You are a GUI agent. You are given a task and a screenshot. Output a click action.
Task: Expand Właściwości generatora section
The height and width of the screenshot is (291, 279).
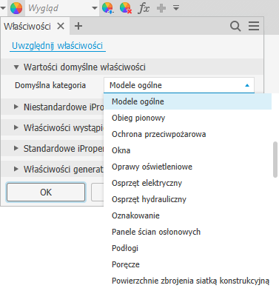pos(16,169)
